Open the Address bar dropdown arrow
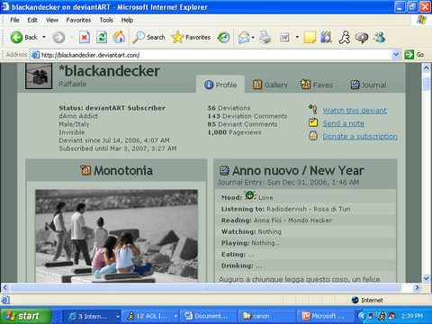 [x=396, y=55]
